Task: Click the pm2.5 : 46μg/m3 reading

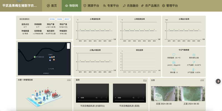Action: (x=174, y=65)
